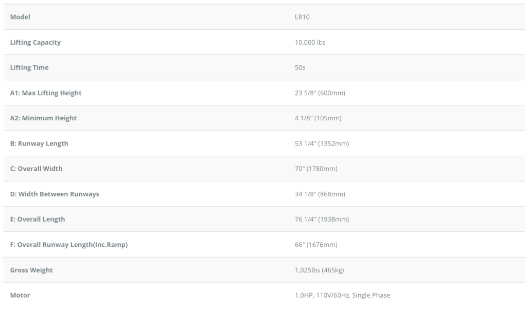
Task: Click the Model row label
Action: coord(20,17)
